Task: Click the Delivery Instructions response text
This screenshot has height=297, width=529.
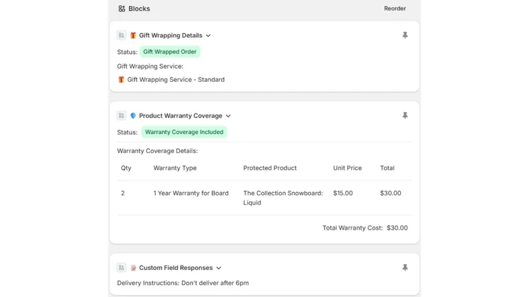Action: [x=183, y=283]
